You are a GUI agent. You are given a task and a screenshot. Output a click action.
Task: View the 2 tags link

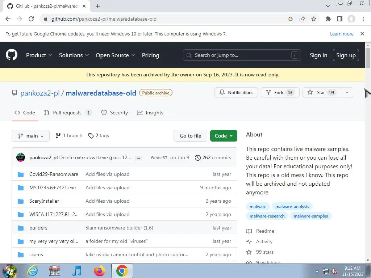[x=99, y=136]
